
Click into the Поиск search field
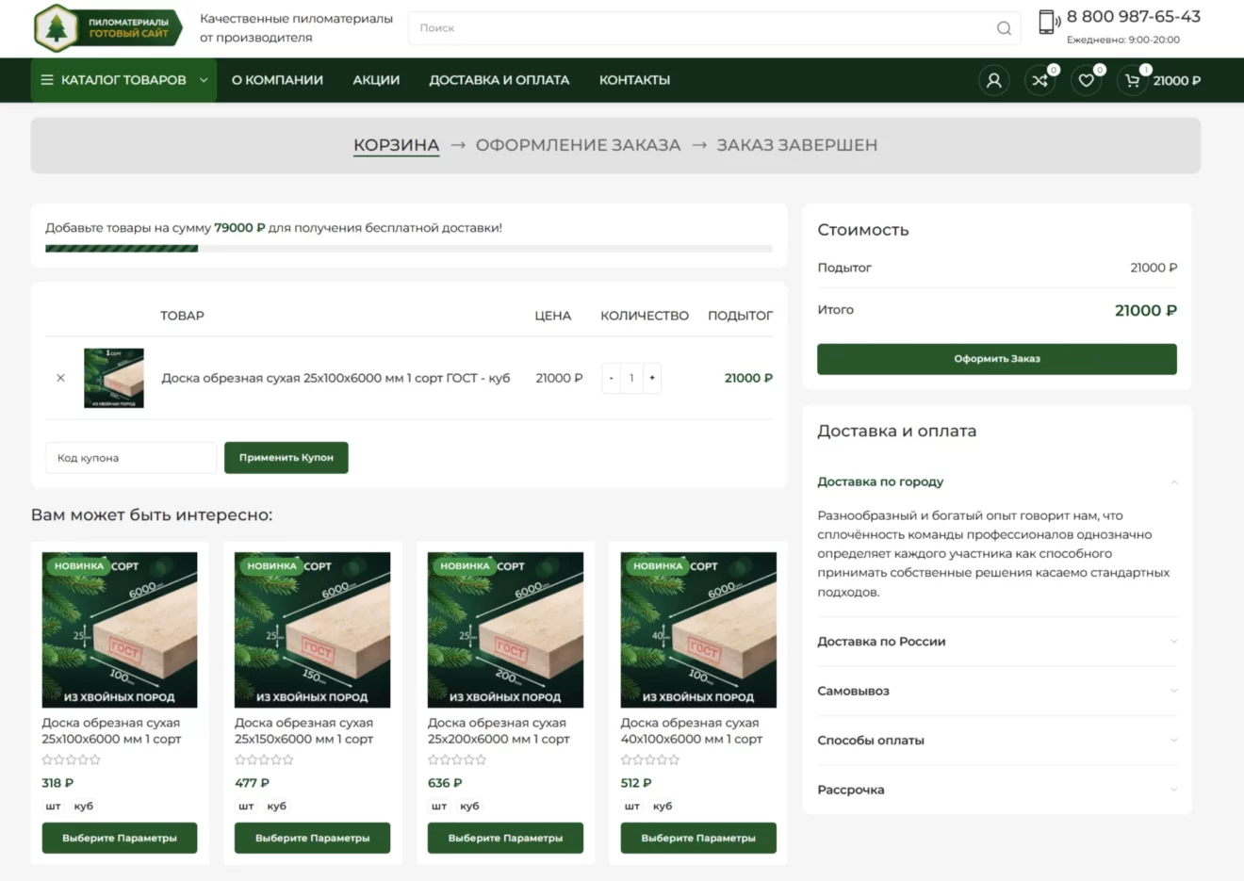pyautogui.click(x=714, y=28)
